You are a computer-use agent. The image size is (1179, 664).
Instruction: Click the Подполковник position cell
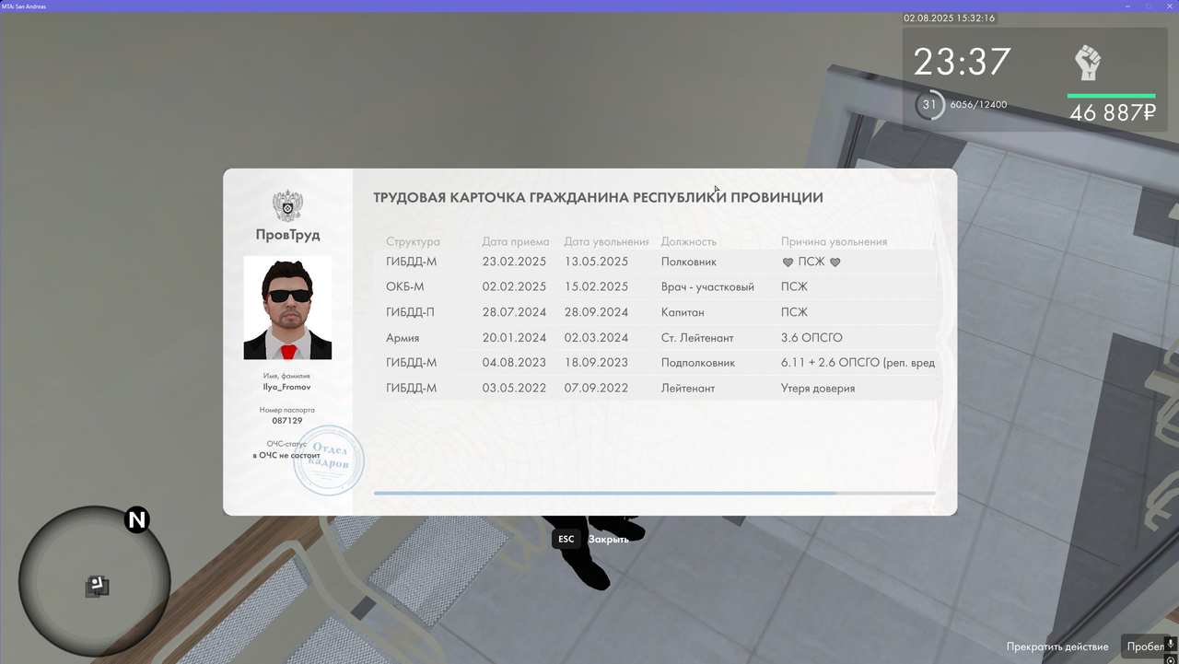(698, 363)
